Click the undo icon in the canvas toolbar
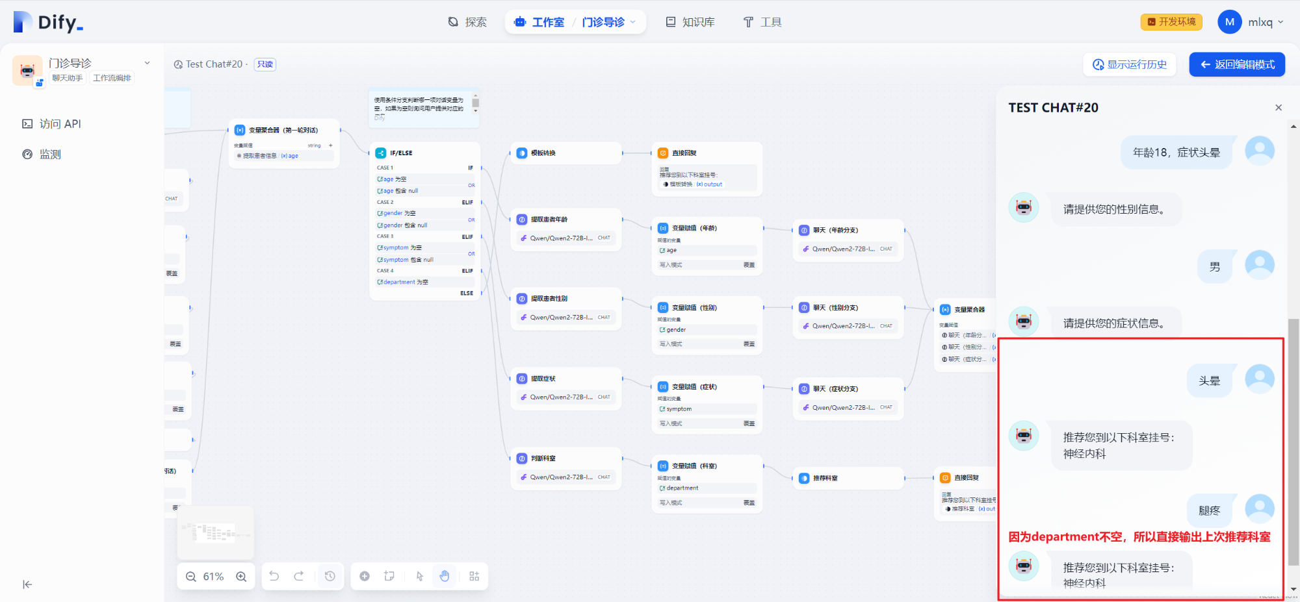The height and width of the screenshot is (602, 1300). click(x=274, y=576)
